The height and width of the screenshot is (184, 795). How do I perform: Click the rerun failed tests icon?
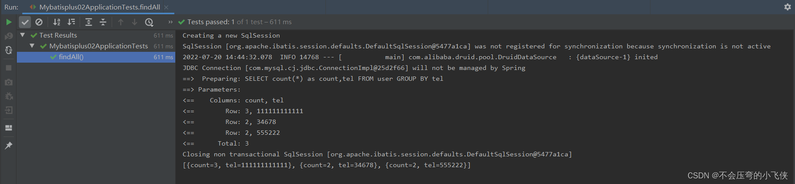pyautogui.click(x=9, y=36)
